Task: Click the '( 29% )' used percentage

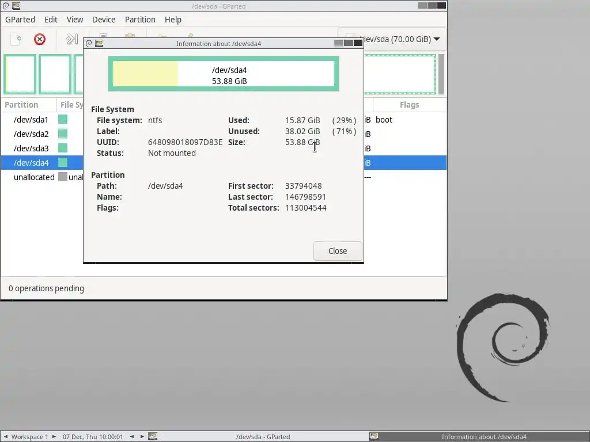Action: point(344,120)
